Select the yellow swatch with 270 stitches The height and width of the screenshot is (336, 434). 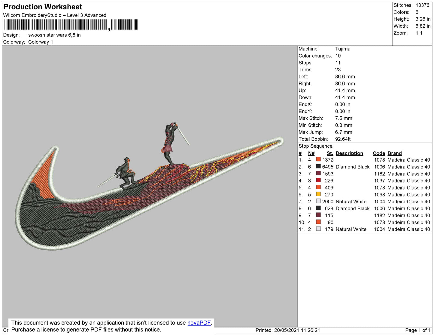pyautogui.click(x=318, y=194)
